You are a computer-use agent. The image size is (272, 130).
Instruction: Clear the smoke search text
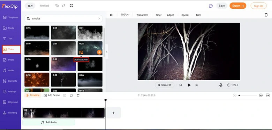click(x=99, y=18)
